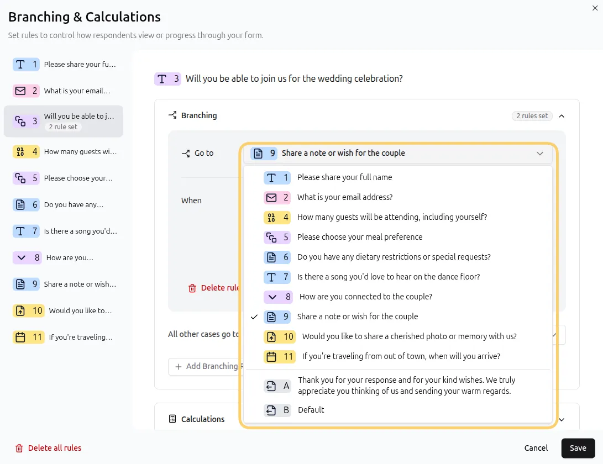Click the 'When' condition label
603x464 pixels.
192,201
